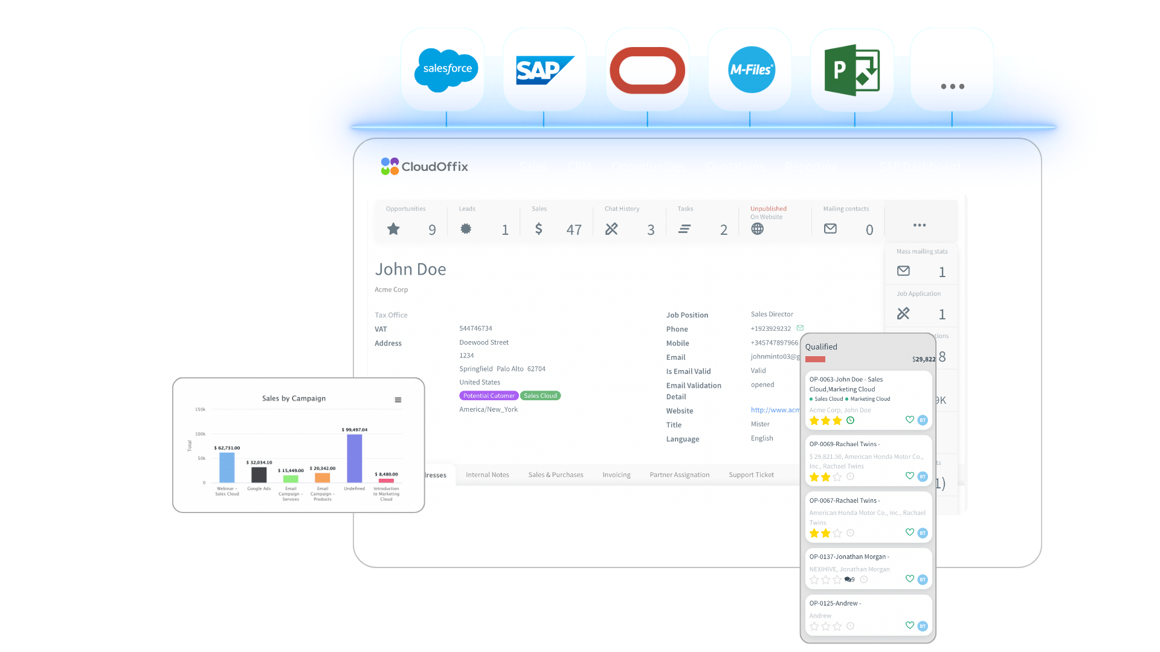Open the stats overflow menu with three dots
The width and height of the screenshot is (1160, 652).
[x=919, y=225]
